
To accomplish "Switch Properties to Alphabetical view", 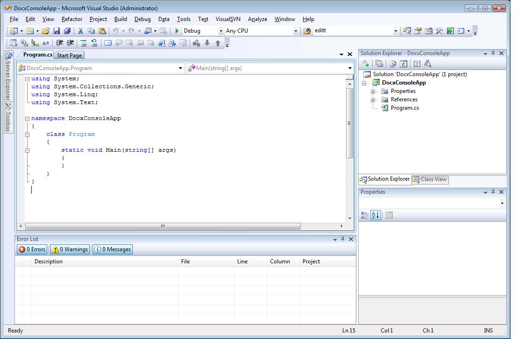I will tap(375, 215).
